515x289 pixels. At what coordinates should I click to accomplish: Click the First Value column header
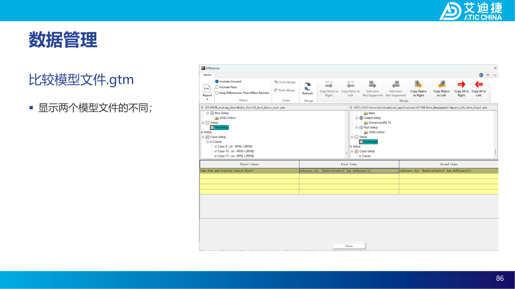[349, 164]
